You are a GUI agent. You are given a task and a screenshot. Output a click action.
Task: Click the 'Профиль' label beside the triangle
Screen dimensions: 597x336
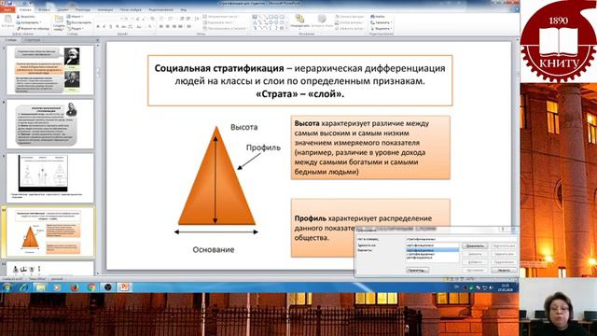point(263,147)
